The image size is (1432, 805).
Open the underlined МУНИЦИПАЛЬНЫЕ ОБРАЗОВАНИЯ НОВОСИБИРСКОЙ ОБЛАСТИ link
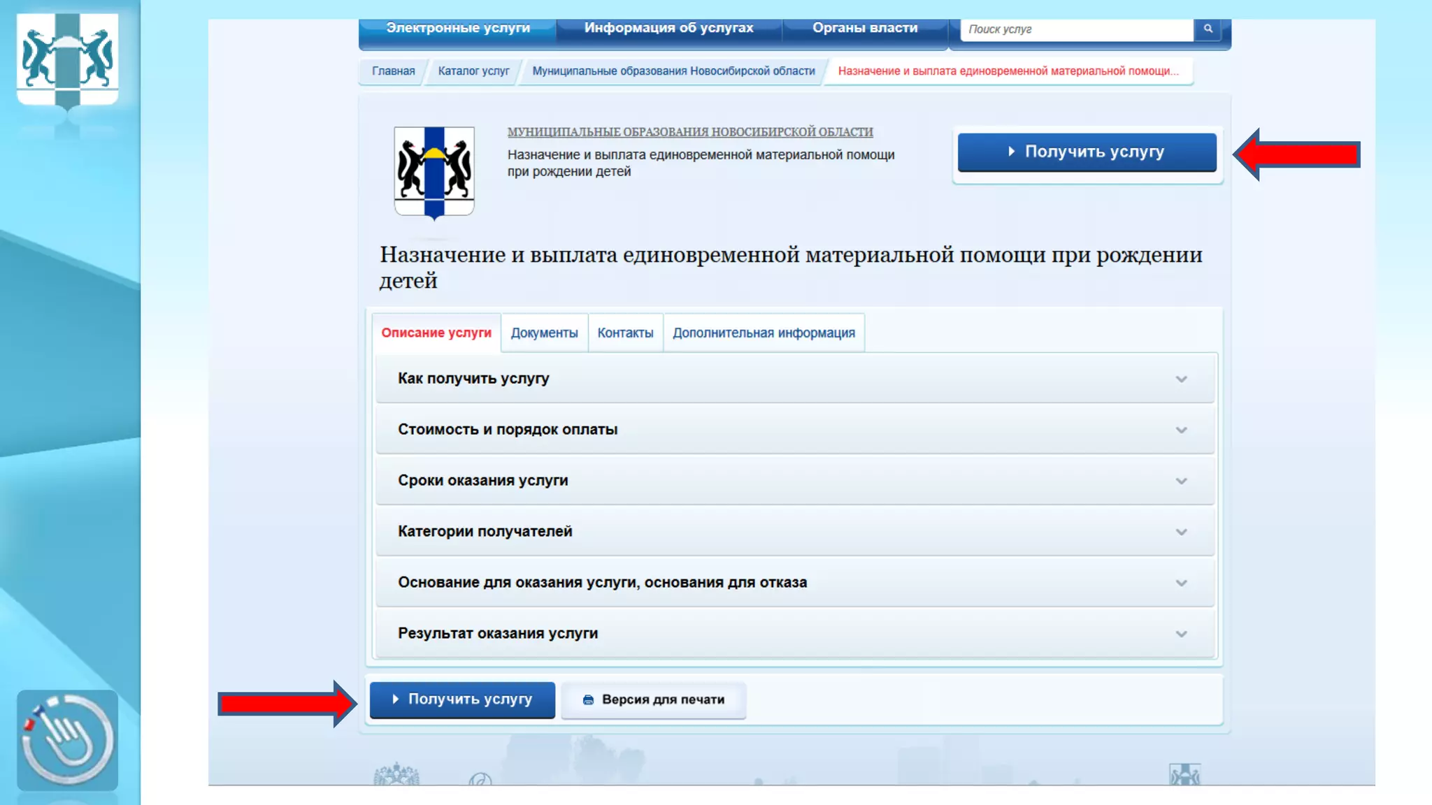[x=690, y=131]
